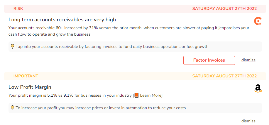Select the Low Profit Margin heading
Image resolution: width=269 pixels, height=125 pixels.
click(30, 87)
